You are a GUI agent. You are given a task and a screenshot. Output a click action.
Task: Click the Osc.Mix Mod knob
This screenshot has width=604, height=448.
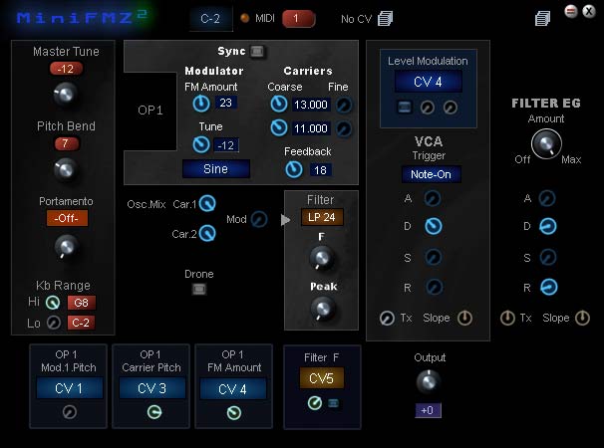(259, 219)
